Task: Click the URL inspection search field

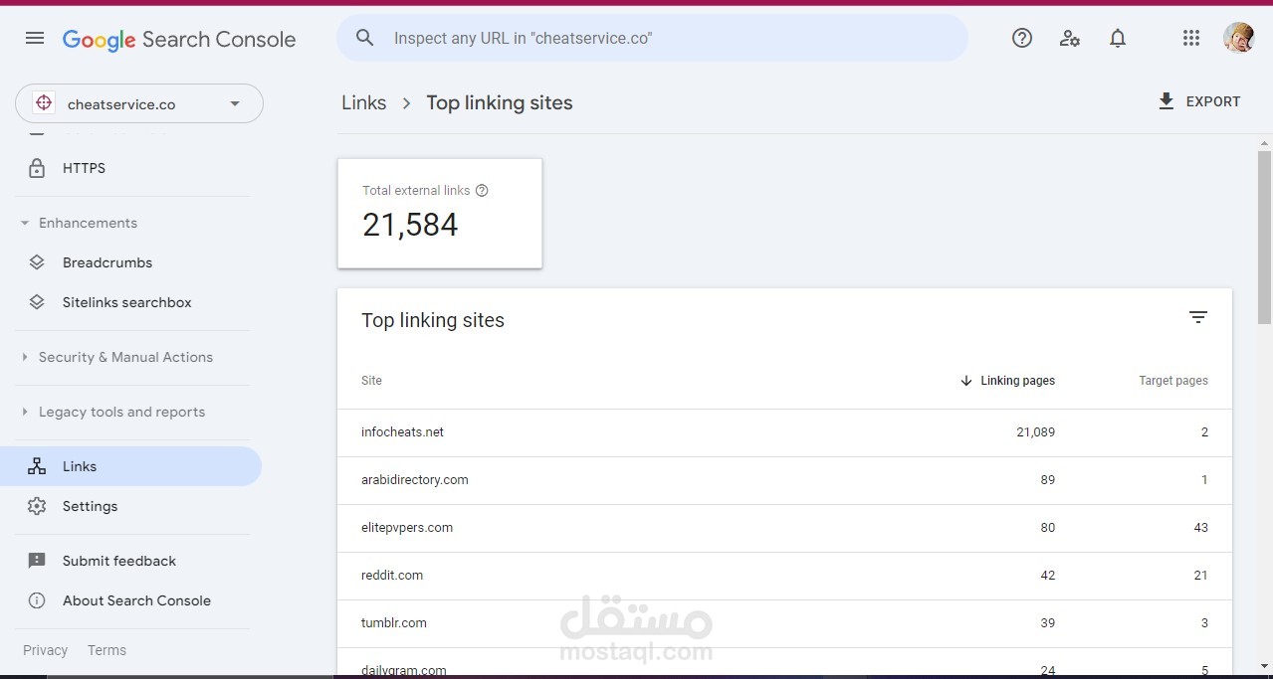Action: [652, 38]
